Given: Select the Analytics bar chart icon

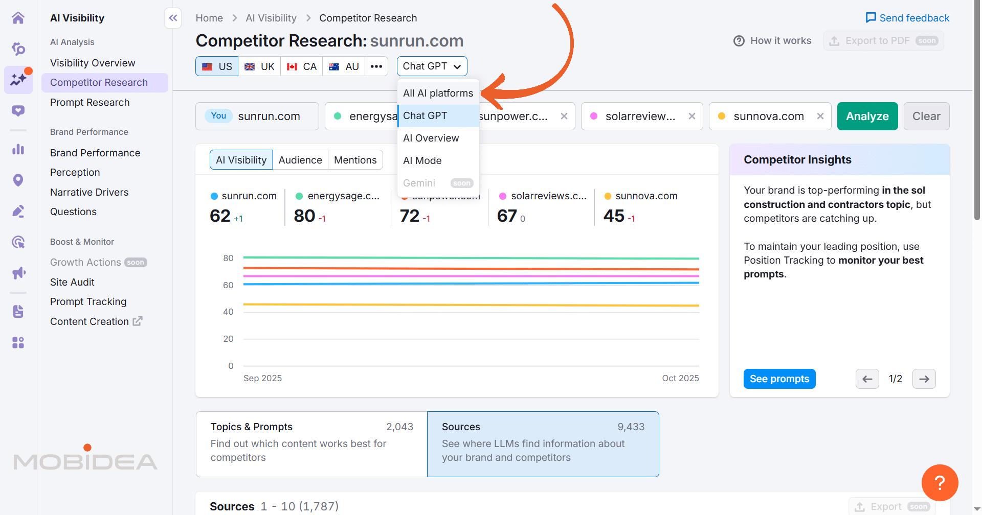Looking at the screenshot, I should (18, 149).
